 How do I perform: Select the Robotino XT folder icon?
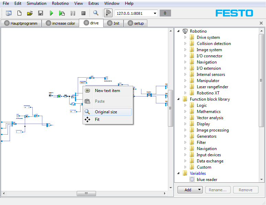click(192, 93)
